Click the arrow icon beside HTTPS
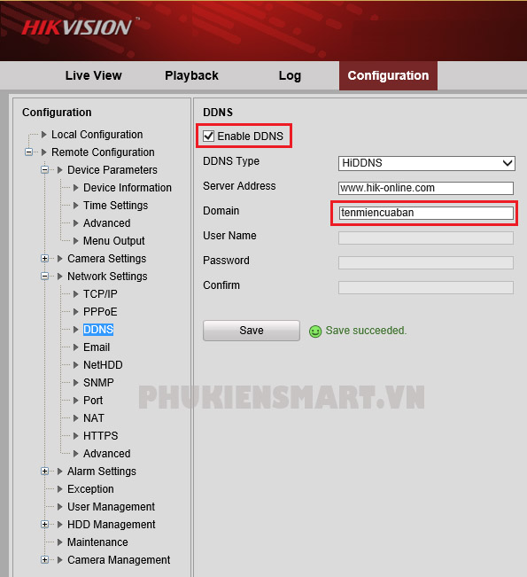Screen dimensions: 527x577 point(76,436)
